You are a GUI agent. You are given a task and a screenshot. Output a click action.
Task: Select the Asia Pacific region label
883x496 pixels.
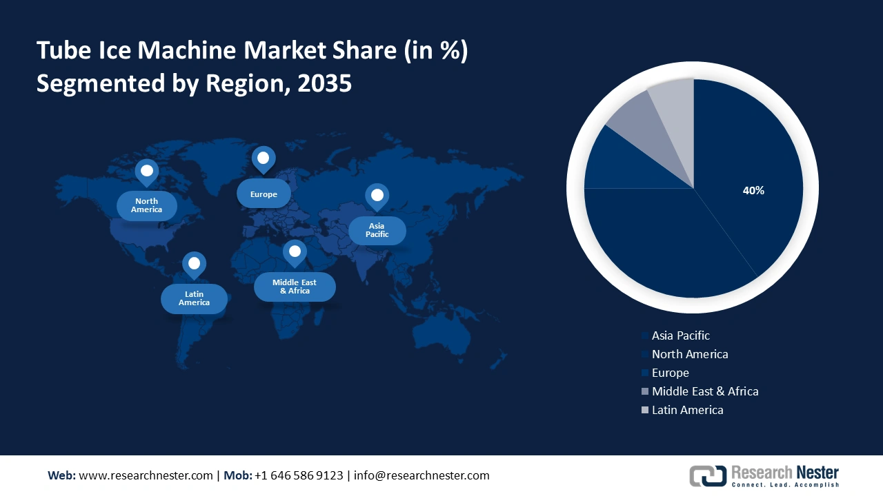(x=377, y=230)
